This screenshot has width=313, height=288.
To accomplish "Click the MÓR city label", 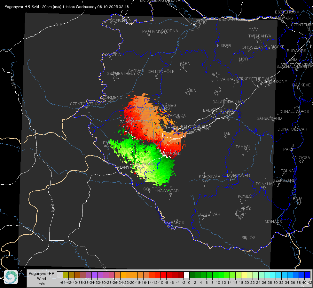I will coord(244,59).
